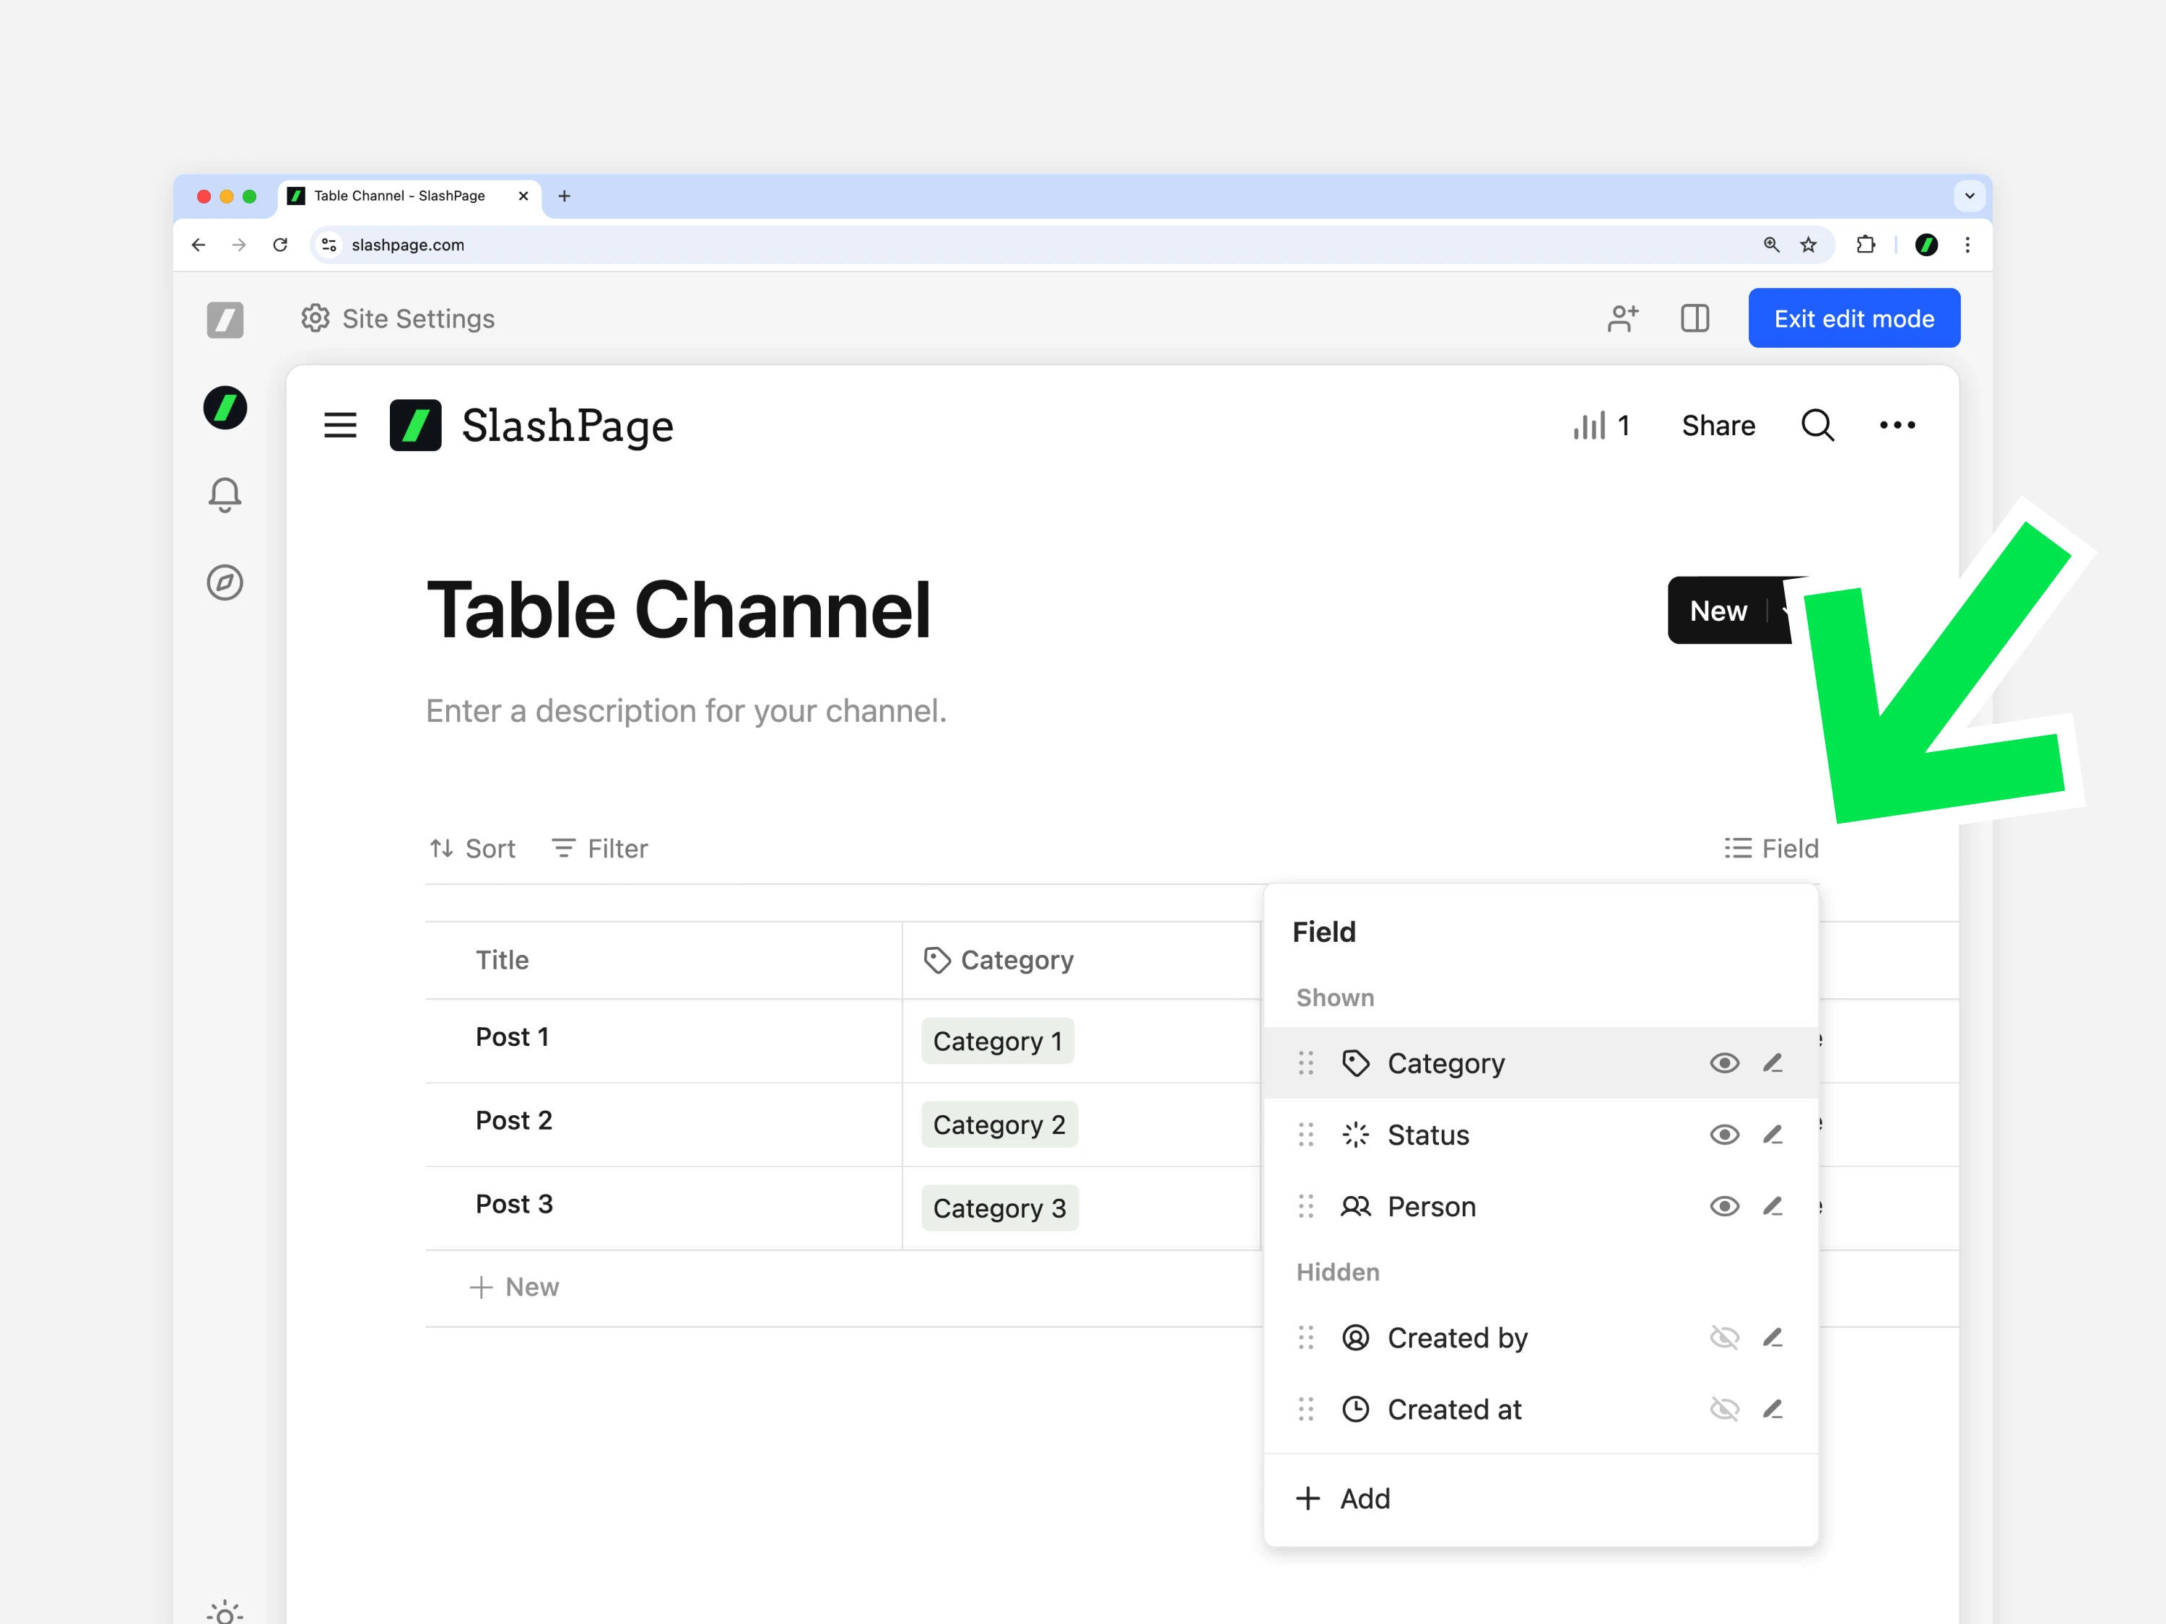Open the explore compass icon

click(225, 582)
